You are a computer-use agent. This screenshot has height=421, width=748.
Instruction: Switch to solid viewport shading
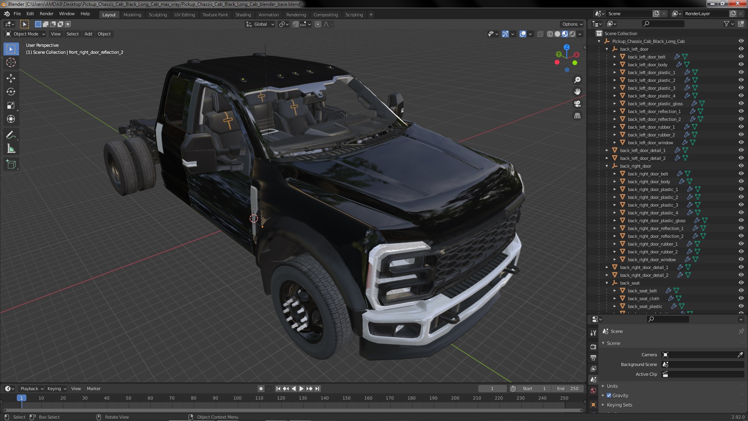[557, 34]
